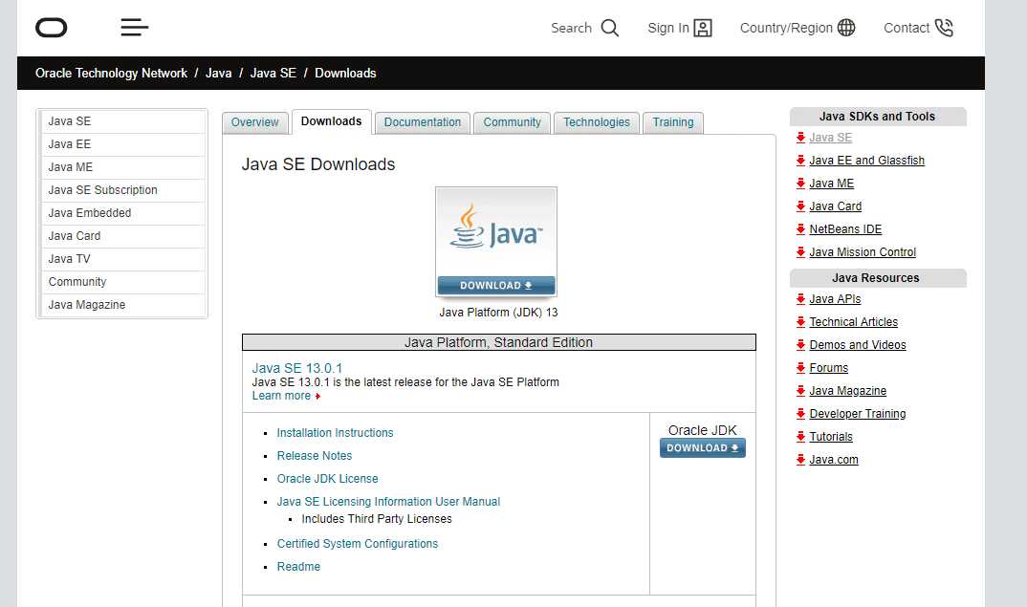Click the red arrow icon beside Java Card

click(800, 206)
